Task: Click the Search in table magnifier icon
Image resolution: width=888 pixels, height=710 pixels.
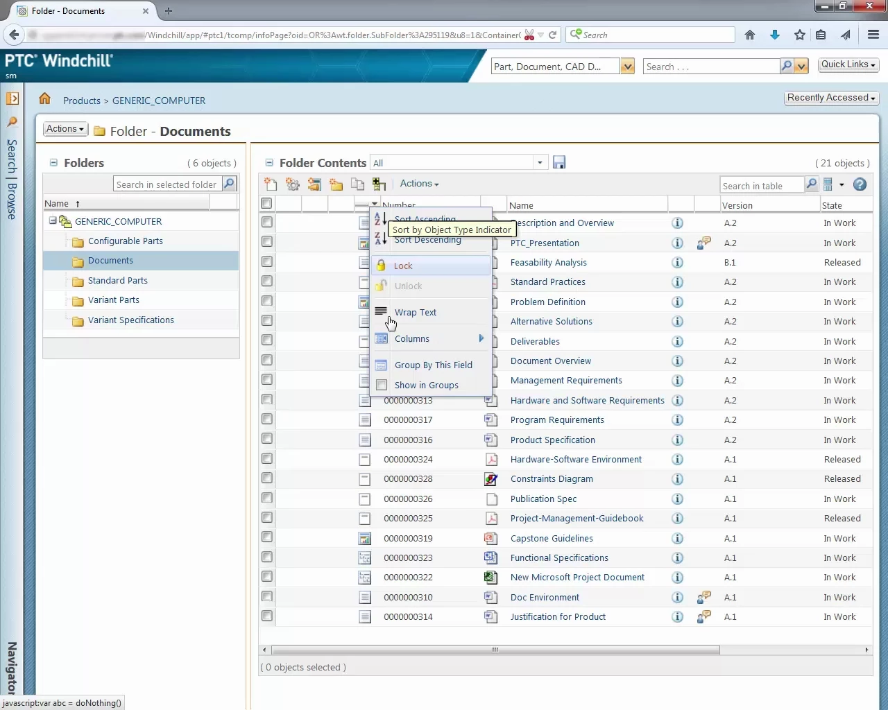Action: [812, 184]
